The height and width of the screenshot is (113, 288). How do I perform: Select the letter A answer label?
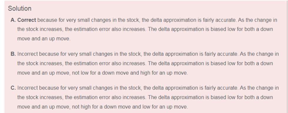13,20
